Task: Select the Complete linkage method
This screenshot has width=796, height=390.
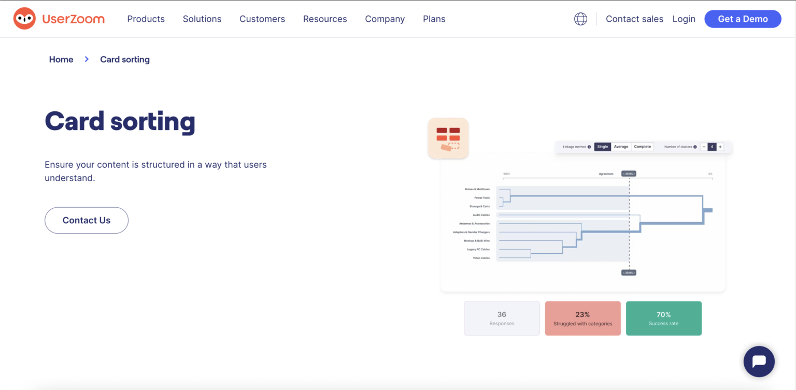Action: 643,147
